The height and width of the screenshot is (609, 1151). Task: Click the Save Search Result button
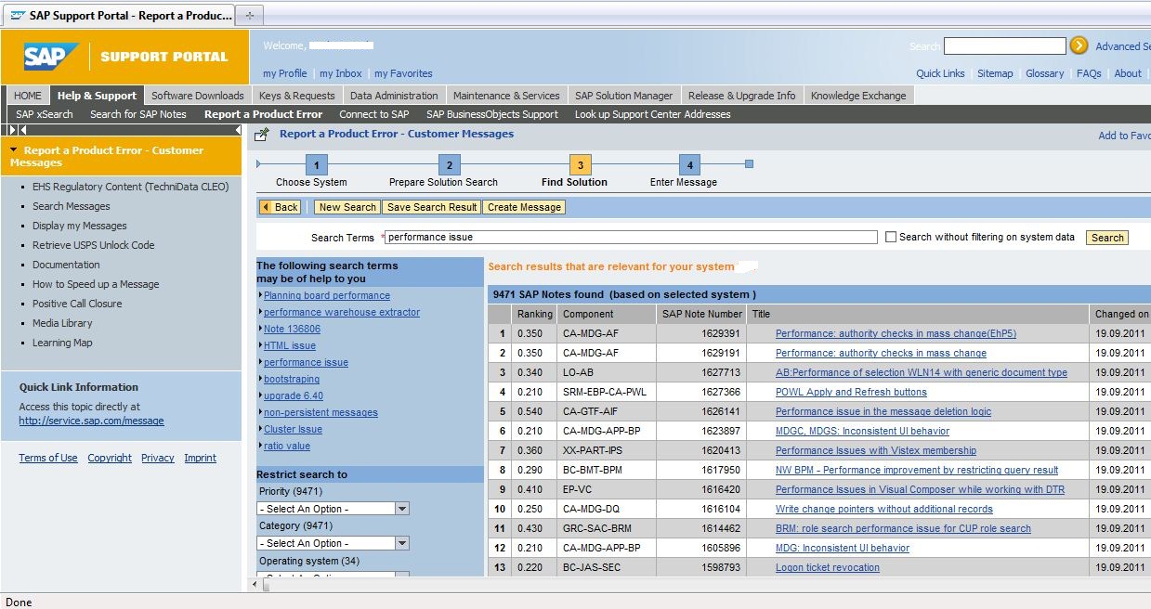[432, 207]
